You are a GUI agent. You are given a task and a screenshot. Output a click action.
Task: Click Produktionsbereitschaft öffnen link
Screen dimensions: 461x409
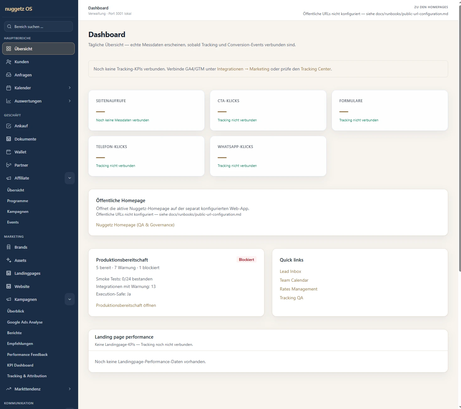tap(126, 305)
